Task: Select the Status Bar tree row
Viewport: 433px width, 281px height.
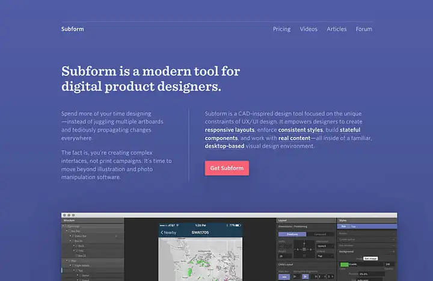Action: [x=93, y=236]
